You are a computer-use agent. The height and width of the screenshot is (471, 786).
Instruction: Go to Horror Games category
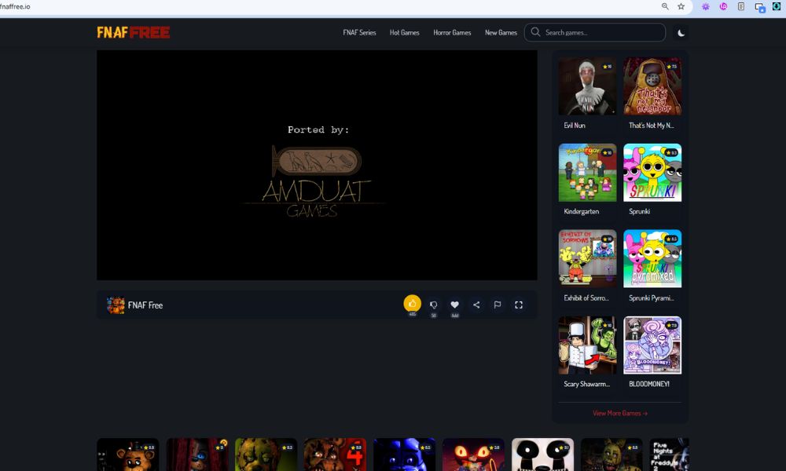pyautogui.click(x=452, y=33)
